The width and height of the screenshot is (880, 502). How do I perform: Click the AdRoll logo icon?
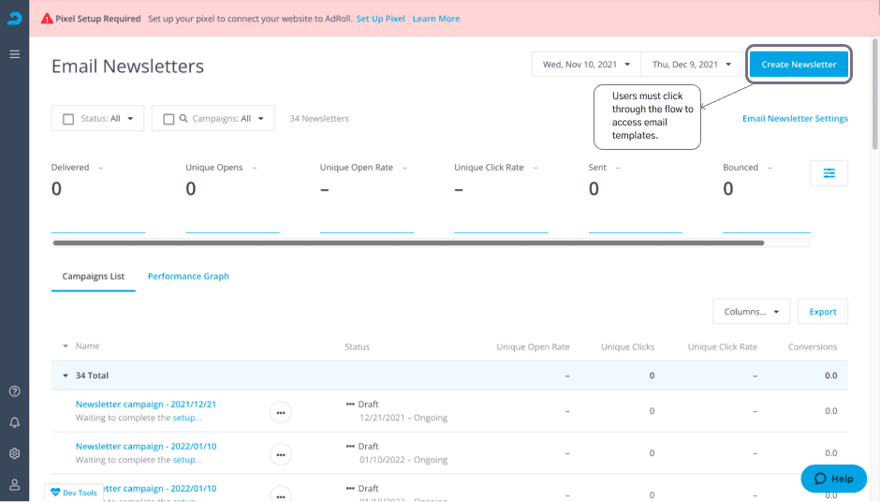coord(15,19)
